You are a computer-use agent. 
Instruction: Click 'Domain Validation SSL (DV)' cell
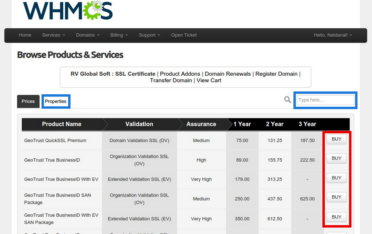139,141
